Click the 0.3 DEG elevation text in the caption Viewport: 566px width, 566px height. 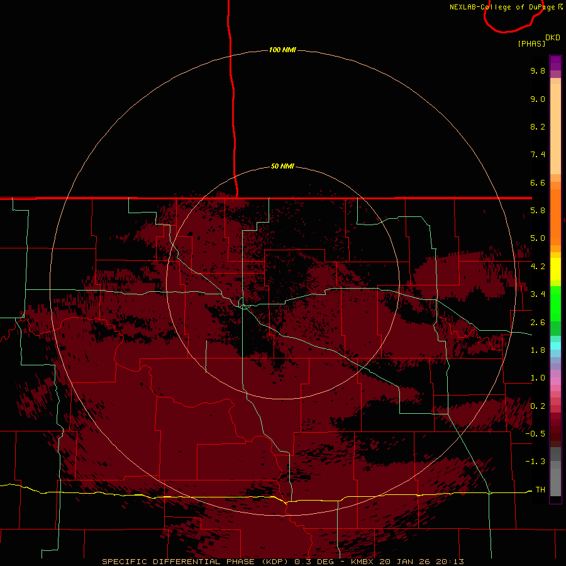point(314,562)
